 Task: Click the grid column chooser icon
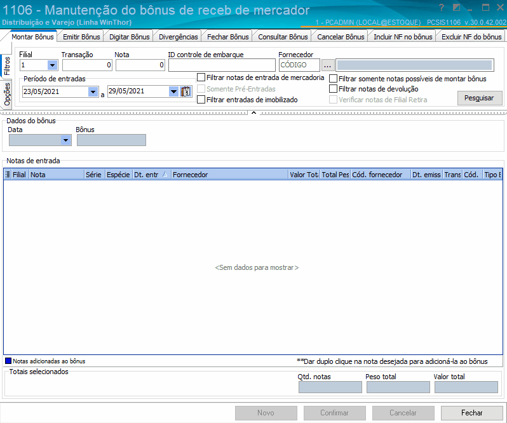pyautogui.click(x=8, y=175)
